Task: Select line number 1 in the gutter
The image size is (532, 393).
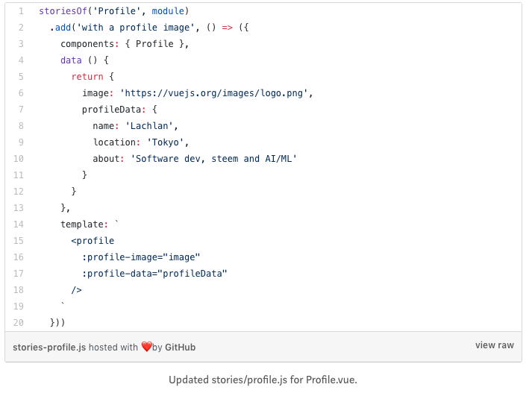Action: coord(21,11)
